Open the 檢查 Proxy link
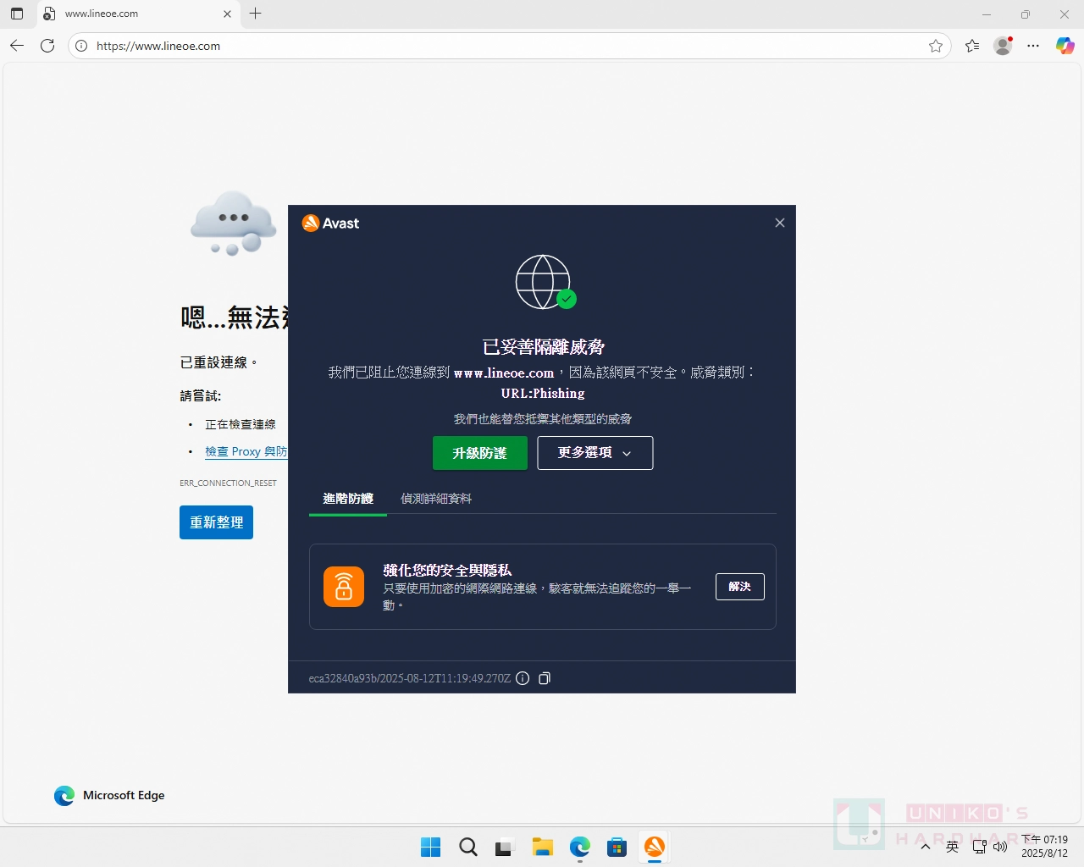1084x867 pixels. (x=246, y=451)
